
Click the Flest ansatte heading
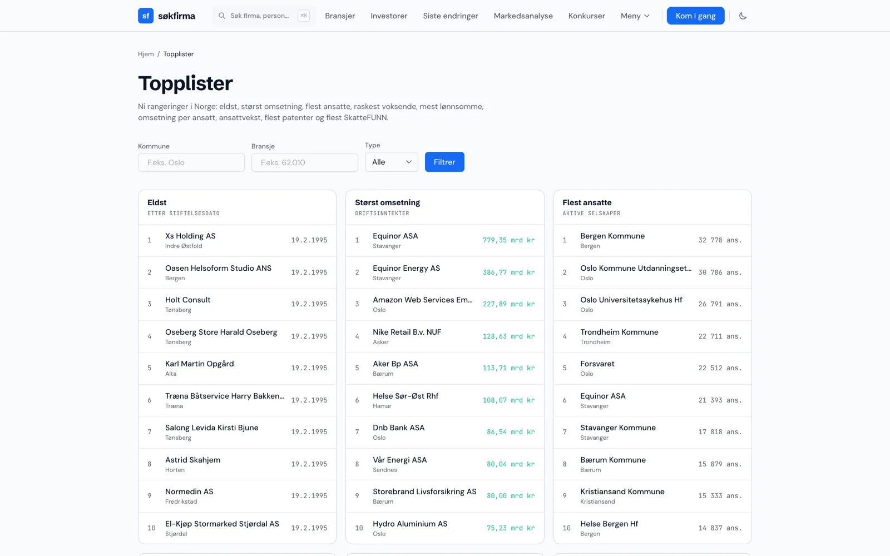click(587, 202)
